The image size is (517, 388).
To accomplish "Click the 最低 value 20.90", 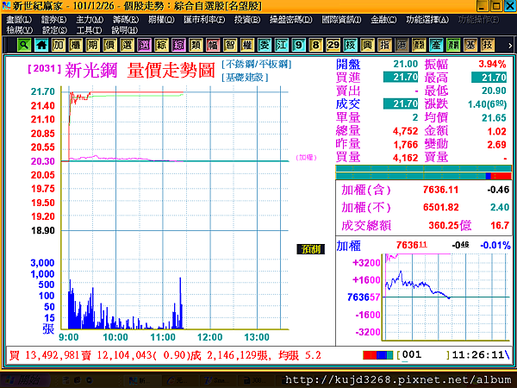I will point(494,91).
